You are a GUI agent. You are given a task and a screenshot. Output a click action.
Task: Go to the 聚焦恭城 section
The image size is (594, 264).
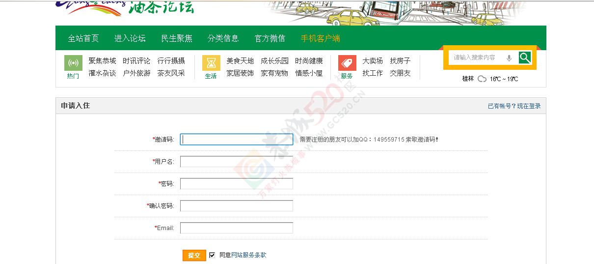[x=103, y=61]
